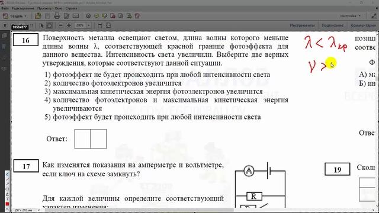Go to previous page arrow icon
Image resolution: width=379 pixels, height=213 pixels.
click(5, 25)
